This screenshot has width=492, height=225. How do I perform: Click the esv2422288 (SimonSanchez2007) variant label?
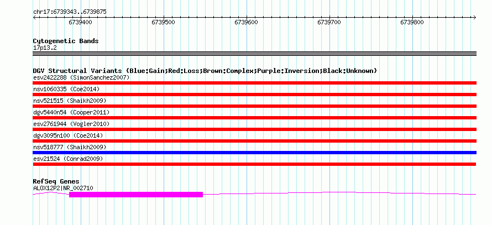point(81,77)
